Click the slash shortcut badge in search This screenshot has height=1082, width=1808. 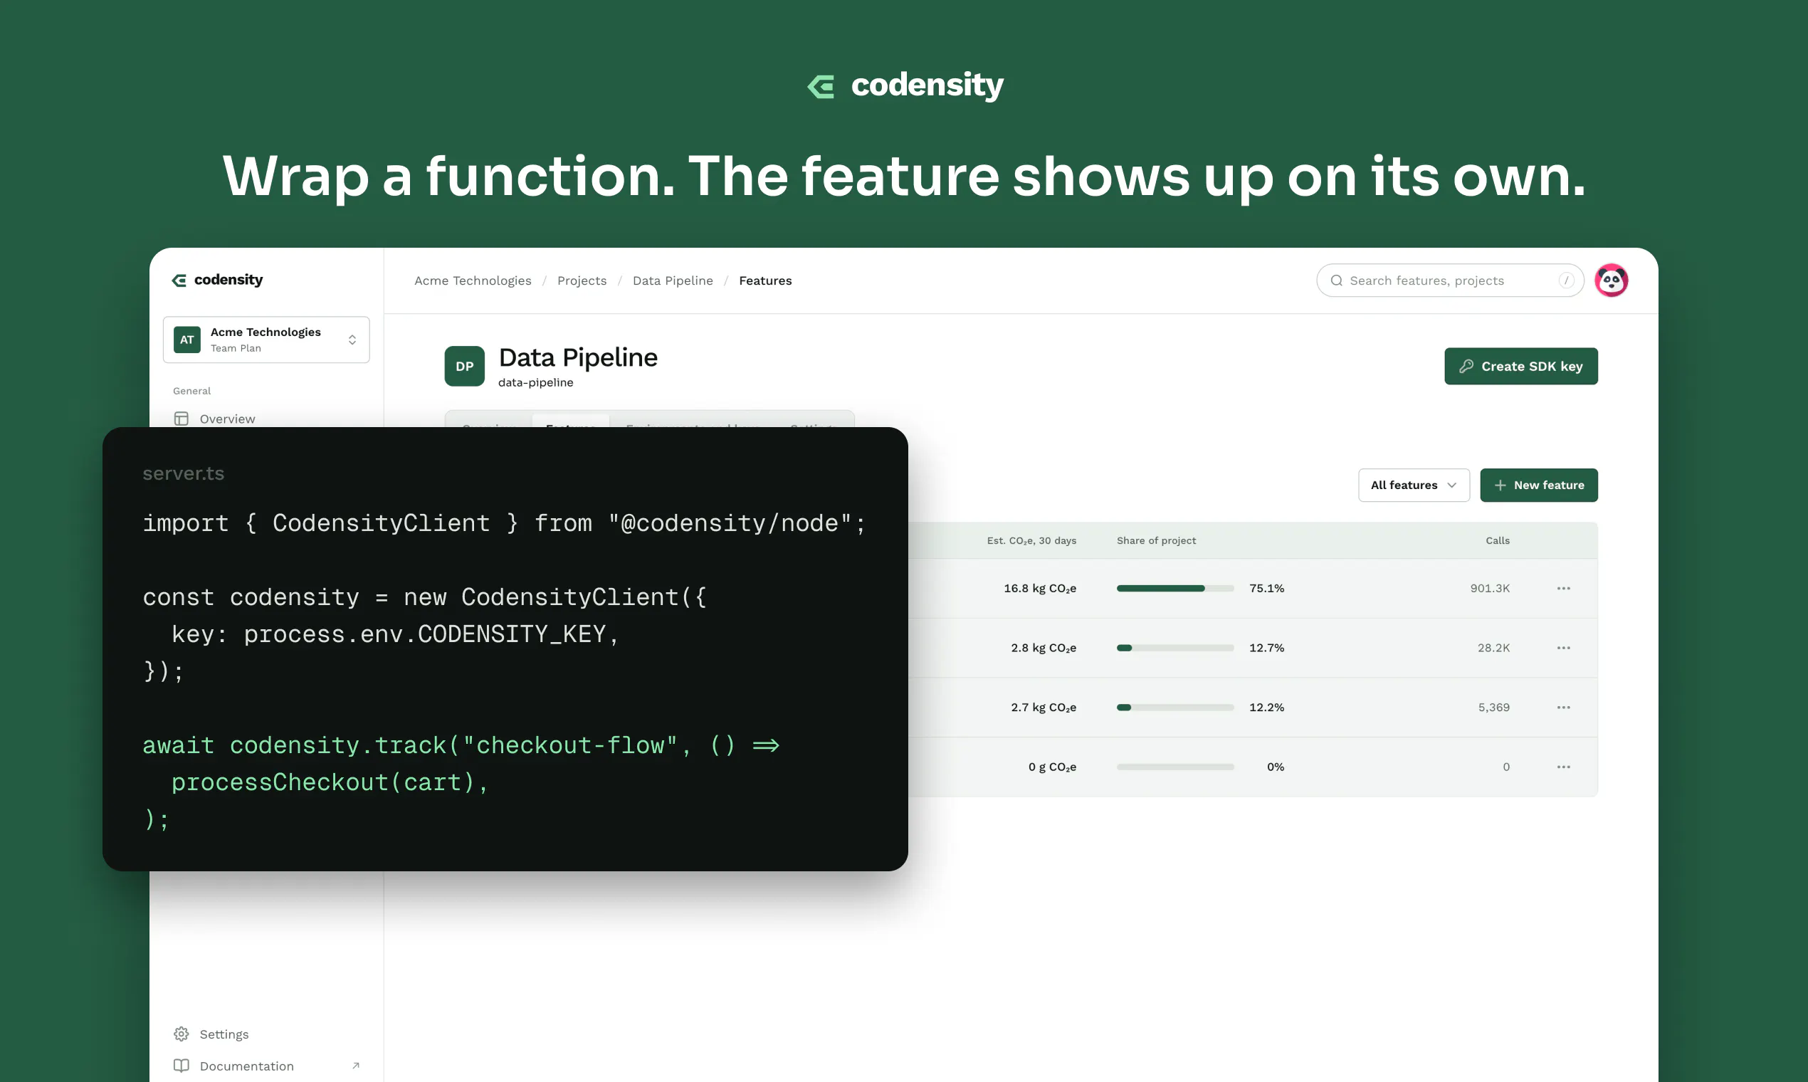1566,280
